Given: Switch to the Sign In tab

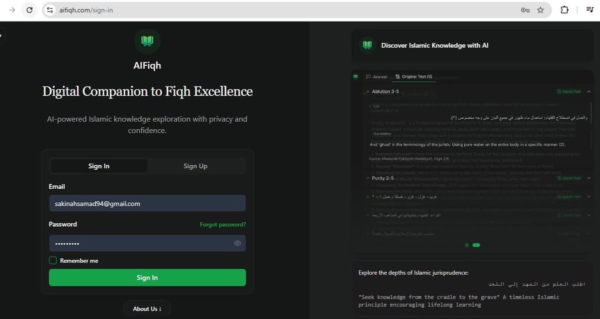Looking at the screenshot, I should click(99, 166).
